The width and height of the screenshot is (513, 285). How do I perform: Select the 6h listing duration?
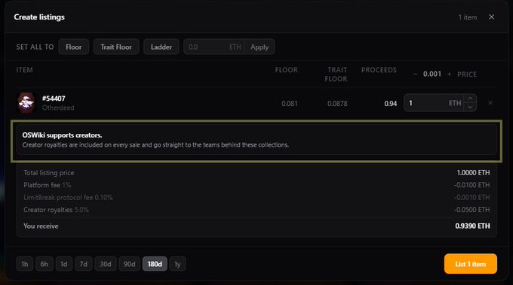click(45, 264)
